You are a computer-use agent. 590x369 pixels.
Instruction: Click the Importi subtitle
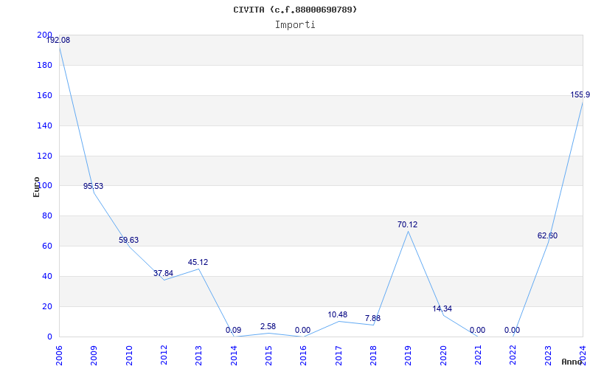(295, 25)
